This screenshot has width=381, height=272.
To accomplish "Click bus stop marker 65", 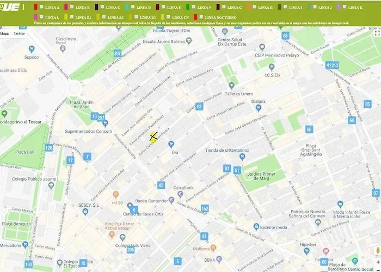I will click(285, 36).
